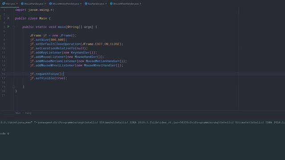Click the class icon on MouseMotionHandler.java tab
This screenshot has width=285, height=160.
click(50, 4)
